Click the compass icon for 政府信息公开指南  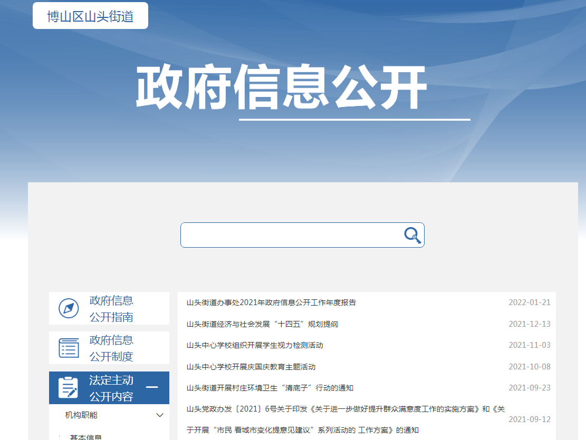point(69,308)
